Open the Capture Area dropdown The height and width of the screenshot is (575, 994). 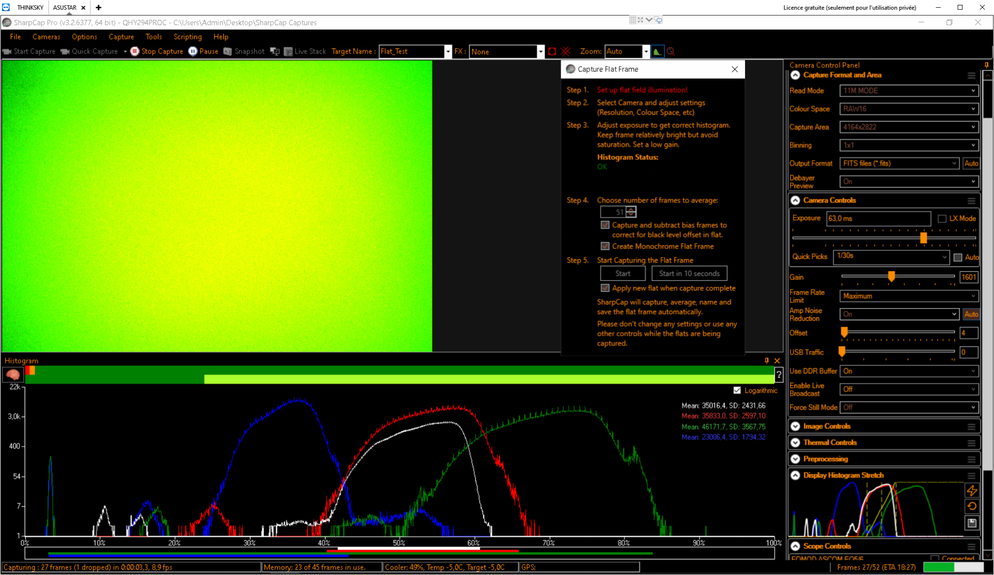point(909,127)
